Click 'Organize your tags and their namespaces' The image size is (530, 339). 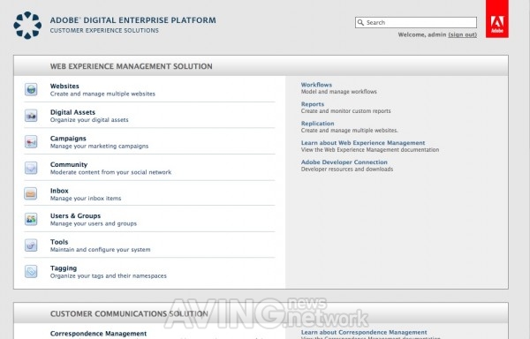pos(109,275)
